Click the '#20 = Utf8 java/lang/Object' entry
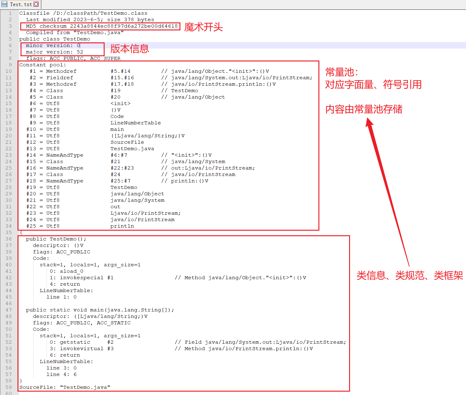Viewport: 466px width, 395px height. [x=95, y=194]
